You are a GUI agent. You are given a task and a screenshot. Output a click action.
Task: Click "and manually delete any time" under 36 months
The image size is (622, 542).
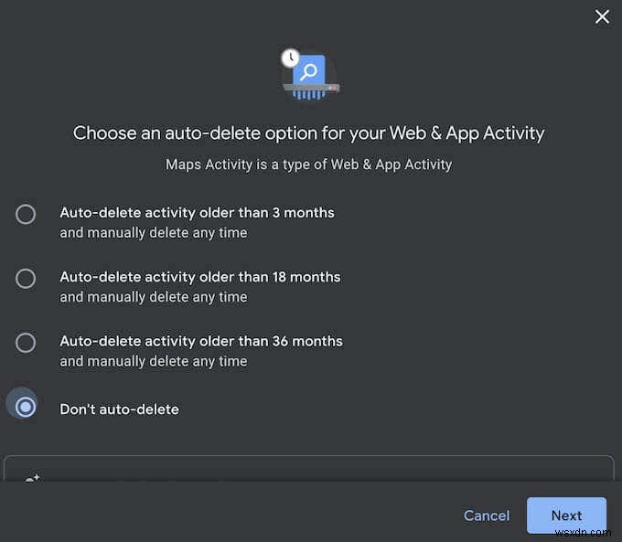click(153, 361)
